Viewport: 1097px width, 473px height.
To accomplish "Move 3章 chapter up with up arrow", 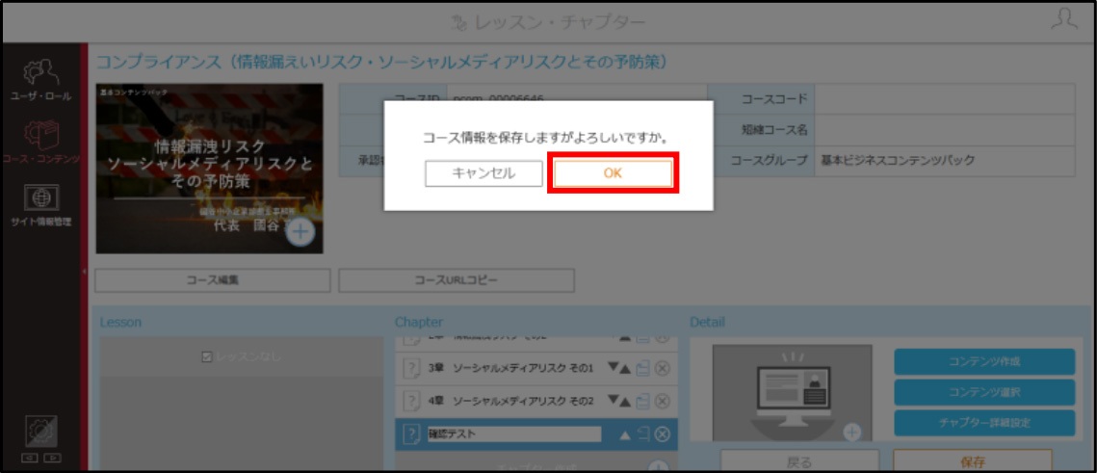I will click(625, 369).
